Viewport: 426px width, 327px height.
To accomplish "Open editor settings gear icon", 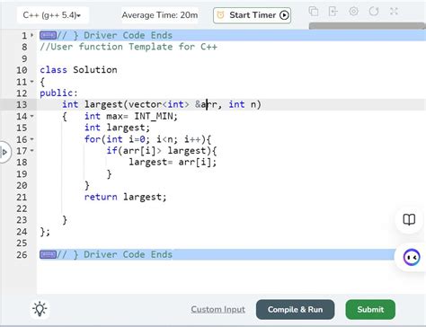I will click(x=353, y=12).
